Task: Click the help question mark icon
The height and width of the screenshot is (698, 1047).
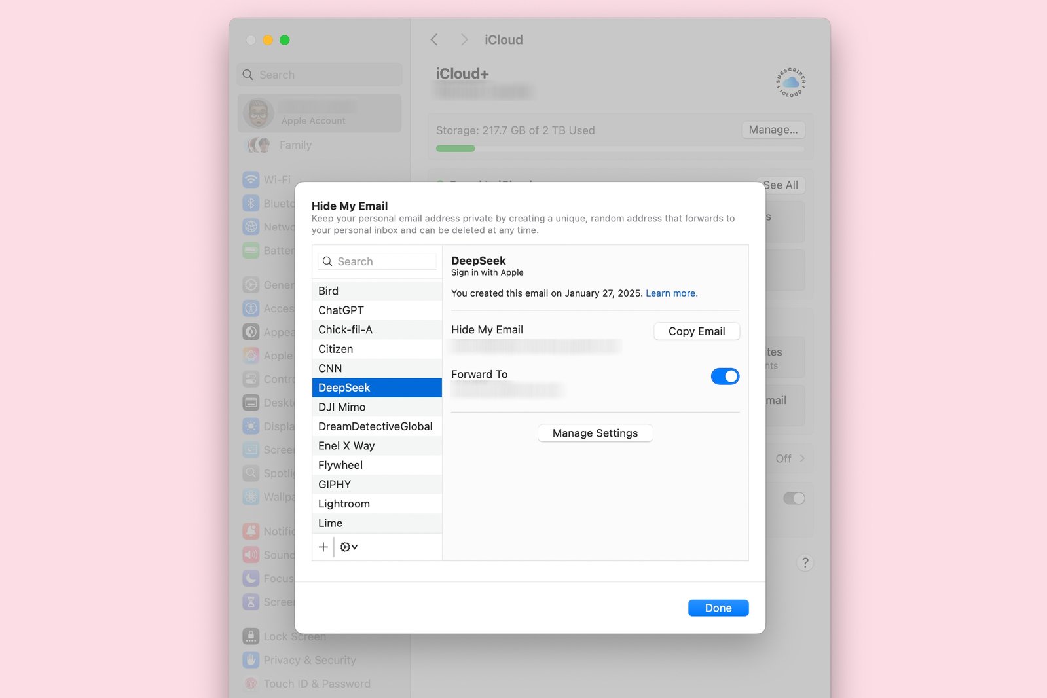Action: (805, 562)
